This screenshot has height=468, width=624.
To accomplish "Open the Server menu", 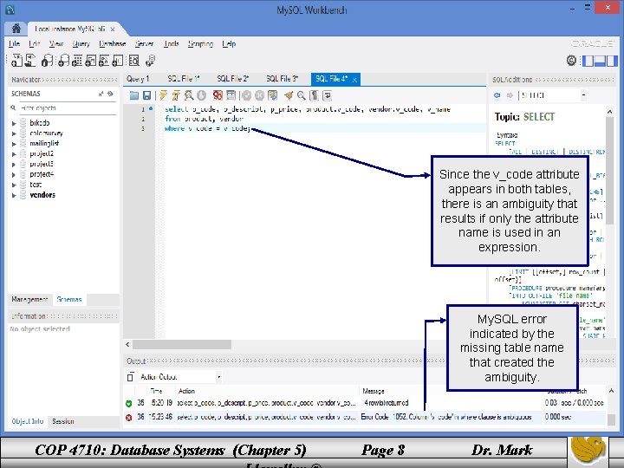I will tap(144, 44).
